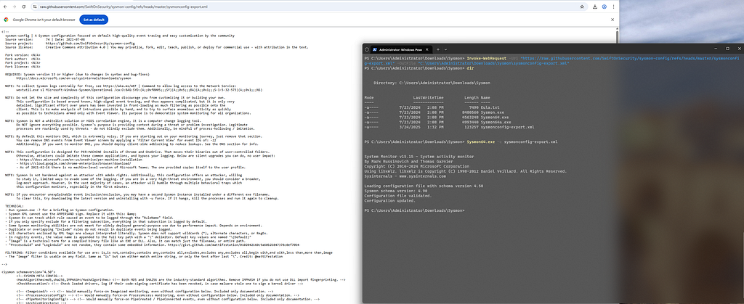Click the dir command in terminal
This screenshot has height=304, width=744.
click(470, 68)
